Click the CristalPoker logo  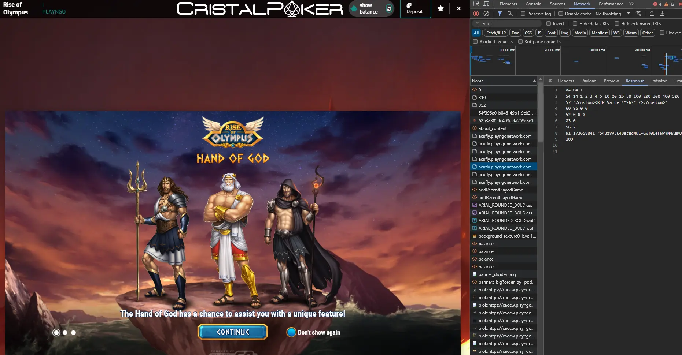click(x=260, y=9)
